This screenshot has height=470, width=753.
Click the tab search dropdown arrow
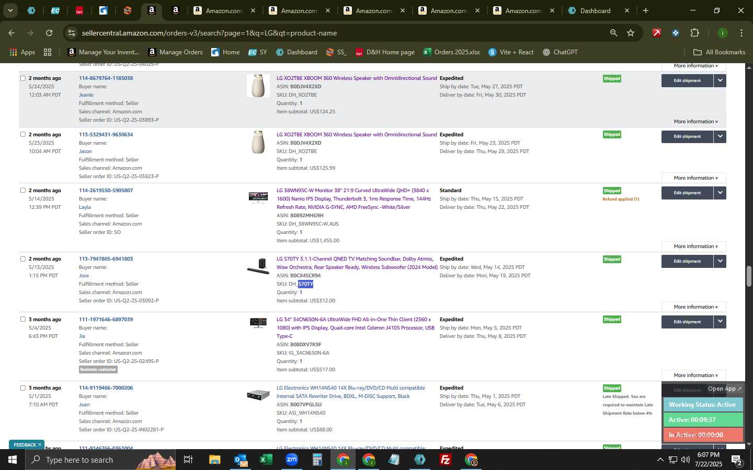[x=10, y=10]
